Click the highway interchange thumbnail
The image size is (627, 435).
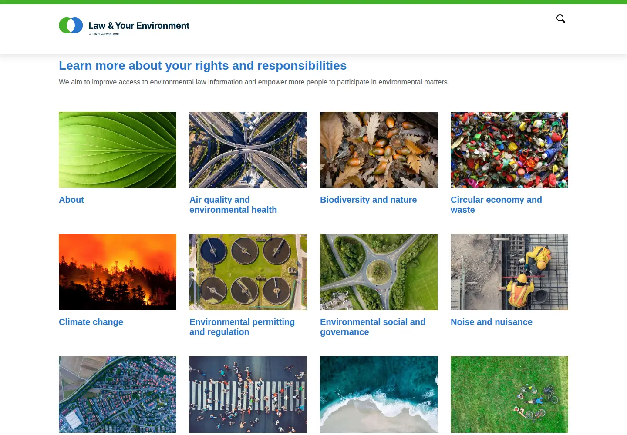click(248, 150)
